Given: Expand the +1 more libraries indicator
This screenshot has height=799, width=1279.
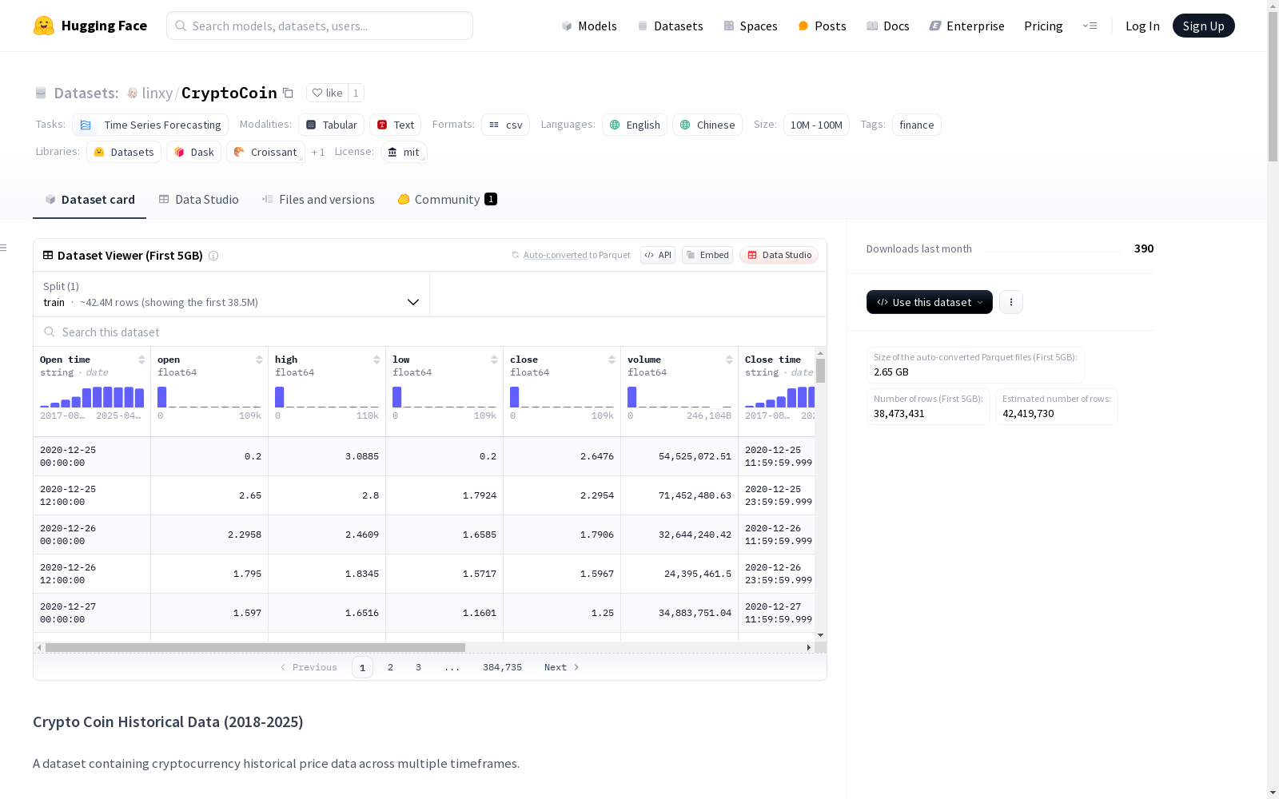Looking at the screenshot, I should [x=318, y=152].
